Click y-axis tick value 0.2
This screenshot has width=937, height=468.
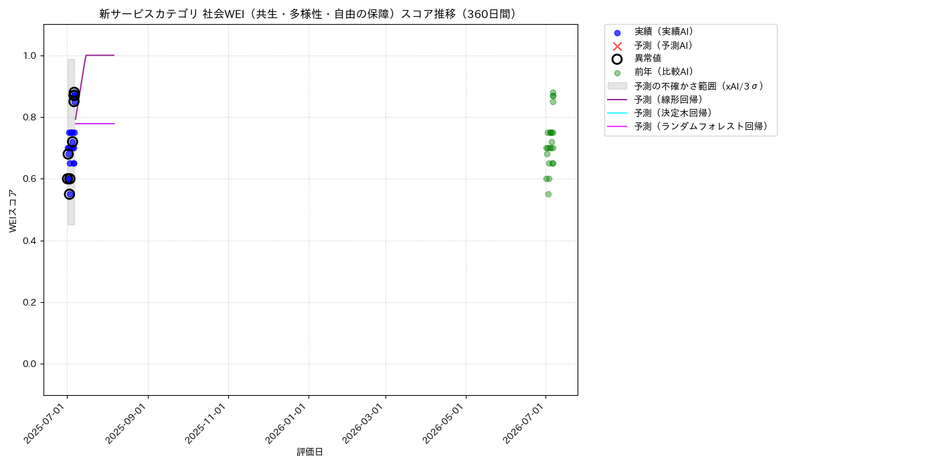pos(29,302)
